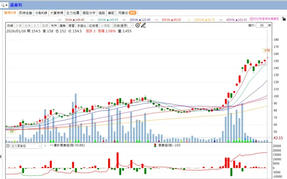Image resolution: width=287 pixels, height=179 pixels.
Task: Click the red-green 買賣超 legend icon
Action: [x=155, y=145]
